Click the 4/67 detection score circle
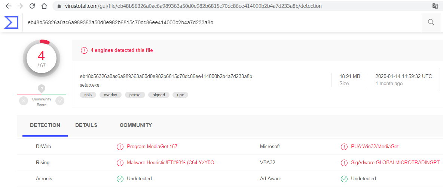This screenshot has height=187, width=443. pos(42,58)
